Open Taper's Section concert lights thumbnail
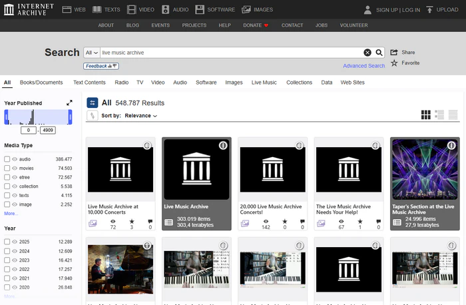Image resolution: width=466 pixels, height=305 pixels. point(425,169)
